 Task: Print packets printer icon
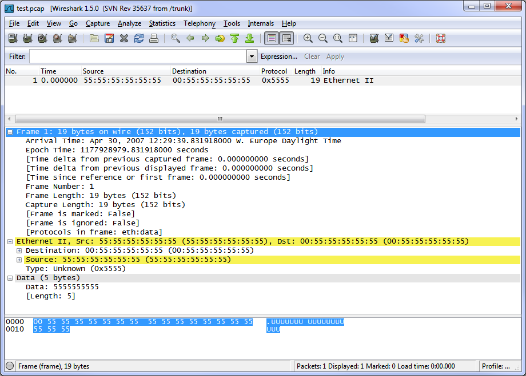(154, 38)
